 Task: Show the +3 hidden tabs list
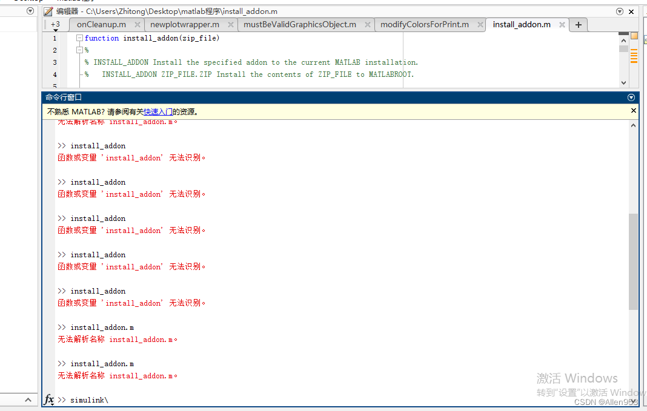click(55, 25)
